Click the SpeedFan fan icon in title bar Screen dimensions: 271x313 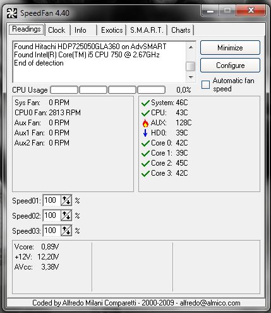coord(11,13)
